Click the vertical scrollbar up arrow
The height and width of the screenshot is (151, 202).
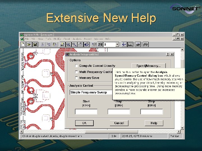point(182,49)
